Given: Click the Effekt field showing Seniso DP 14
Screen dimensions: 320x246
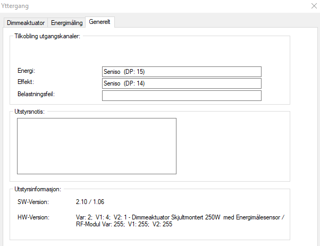Looking at the screenshot, I should pos(181,83).
